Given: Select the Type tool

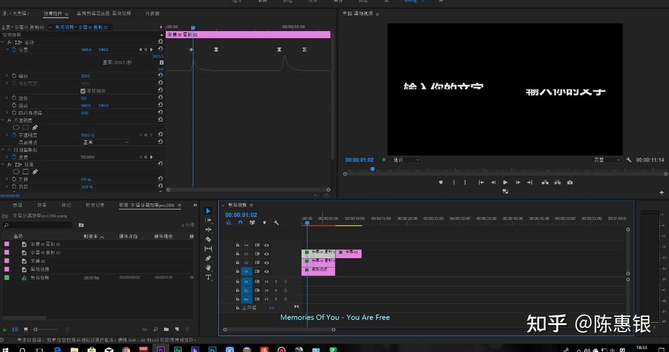Looking at the screenshot, I should (x=208, y=277).
